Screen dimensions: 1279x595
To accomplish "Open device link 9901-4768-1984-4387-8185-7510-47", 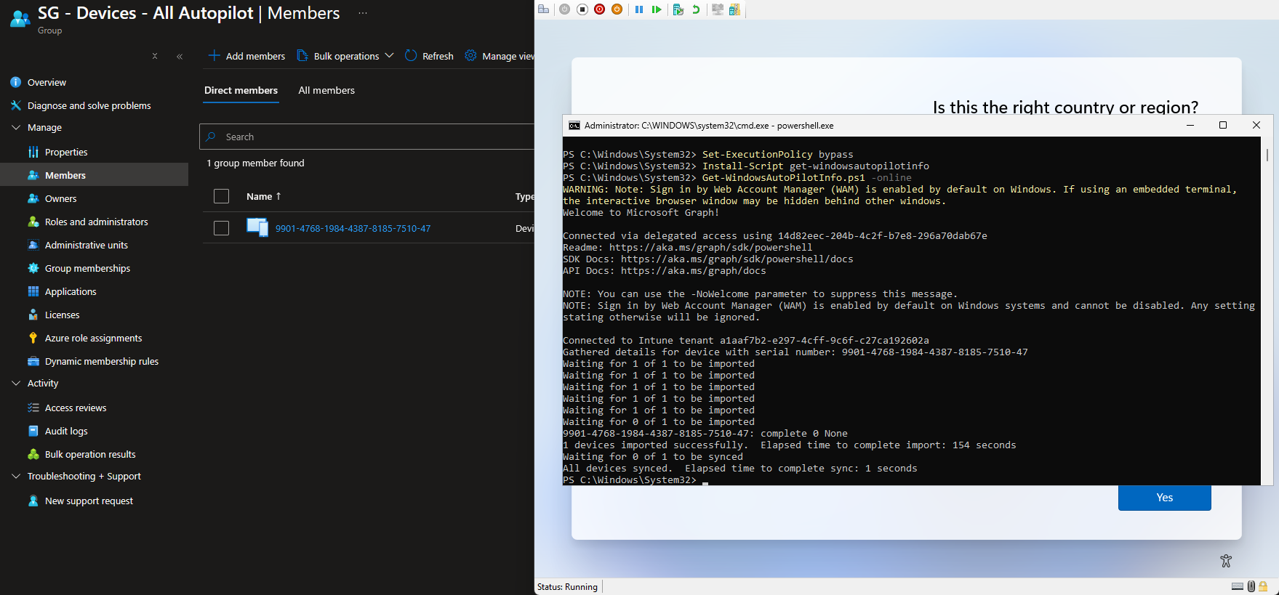I will tap(353, 228).
